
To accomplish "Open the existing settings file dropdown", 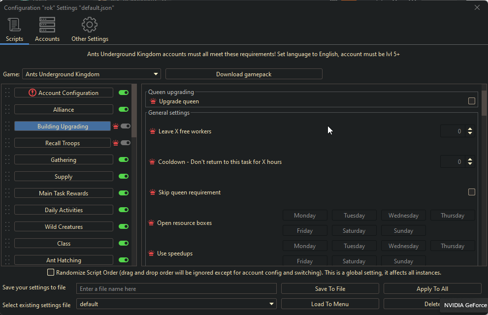I will 272,304.
